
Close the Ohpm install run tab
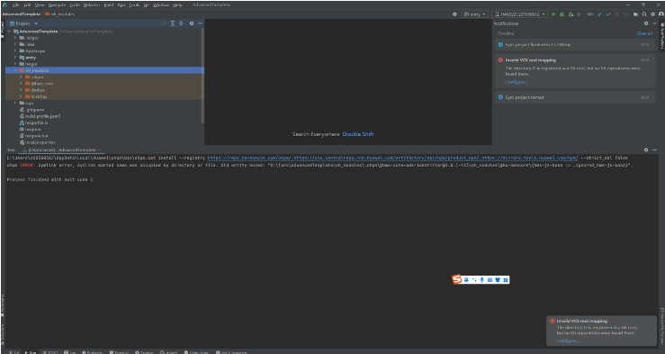pos(100,150)
